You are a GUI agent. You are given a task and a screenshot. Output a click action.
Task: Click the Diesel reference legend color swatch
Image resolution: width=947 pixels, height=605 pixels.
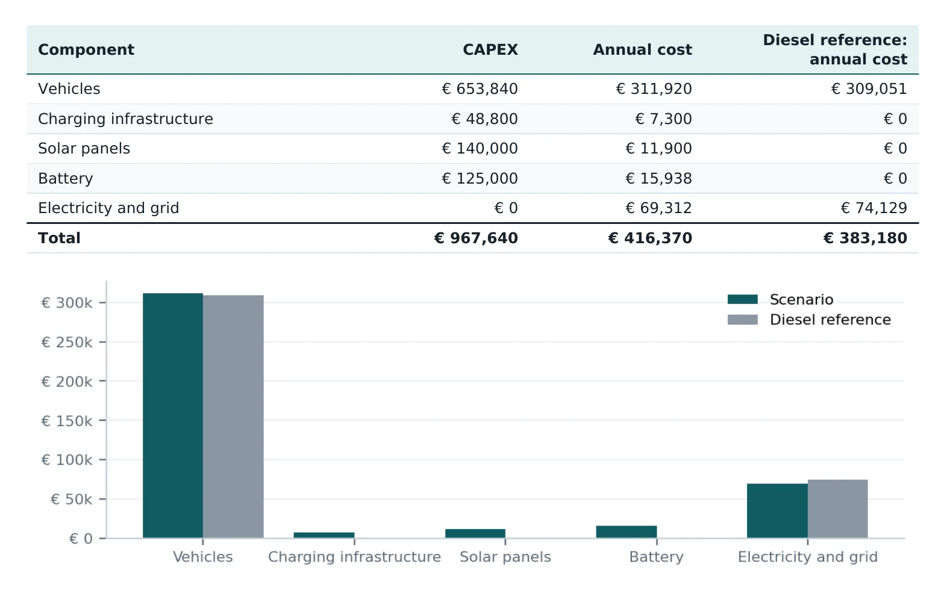pos(742,320)
